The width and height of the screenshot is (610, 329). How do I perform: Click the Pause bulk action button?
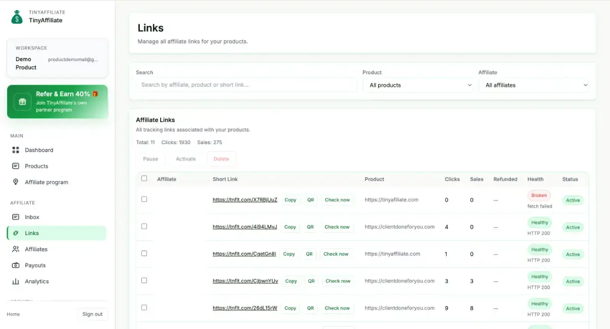tap(150, 159)
